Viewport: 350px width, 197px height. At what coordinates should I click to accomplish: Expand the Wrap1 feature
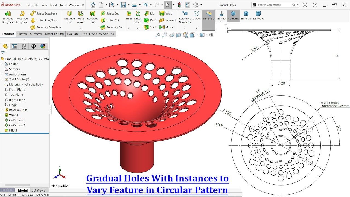click(x=2, y=115)
